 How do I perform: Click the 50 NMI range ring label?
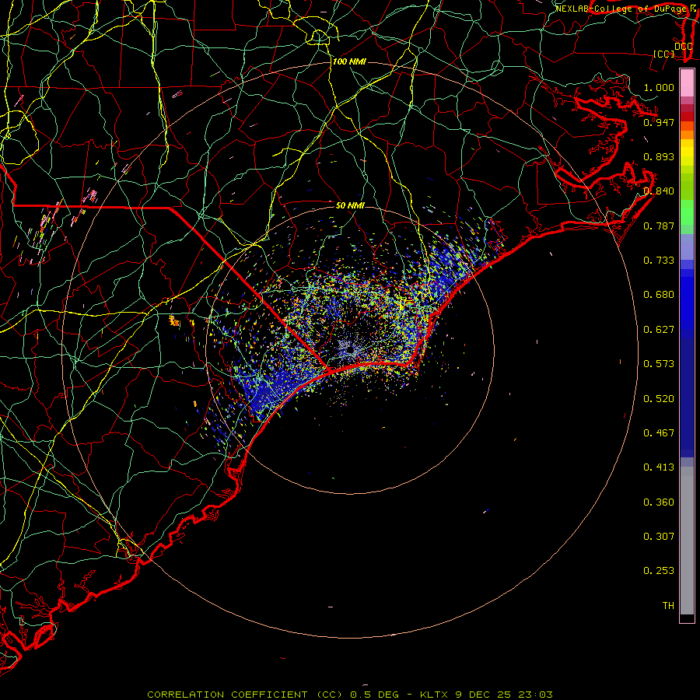350,205
